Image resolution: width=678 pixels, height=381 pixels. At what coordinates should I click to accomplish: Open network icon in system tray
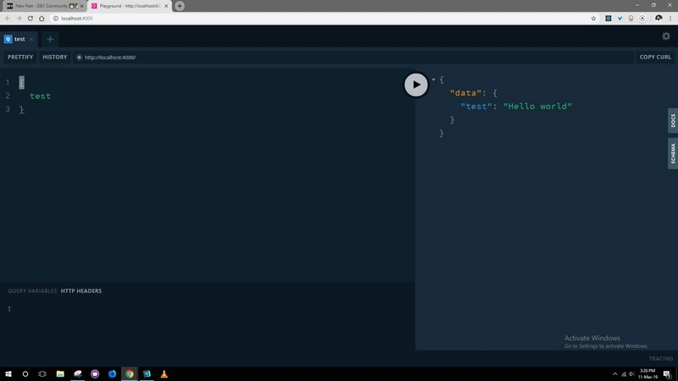[624, 374]
